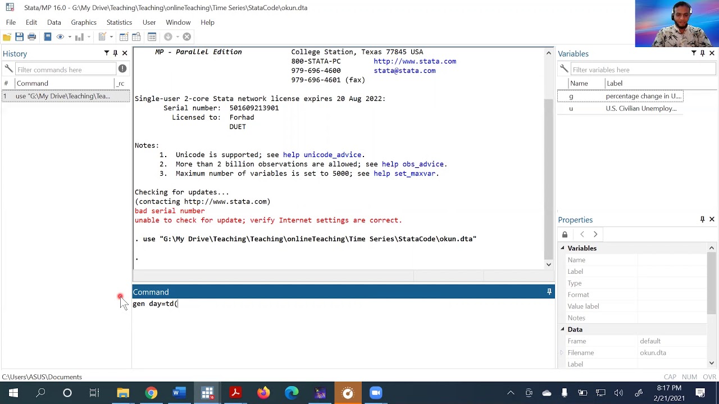This screenshot has height=404, width=719.
Task: Close the Variables panel
Action: pyautogui.click(x=712, y=53)
